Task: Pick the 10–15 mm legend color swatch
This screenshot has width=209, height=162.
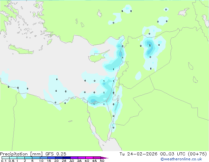Action: click(44, 158)
